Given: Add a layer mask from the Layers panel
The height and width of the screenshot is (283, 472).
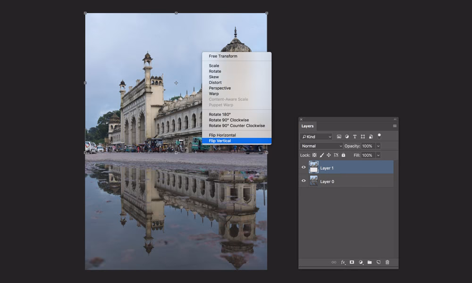Looking at the screenshot, I should [x=352, y=262].
